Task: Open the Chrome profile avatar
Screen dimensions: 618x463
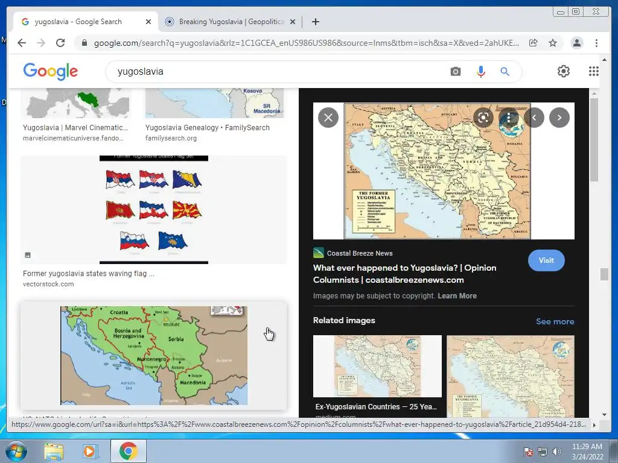Action: (576, 43)
